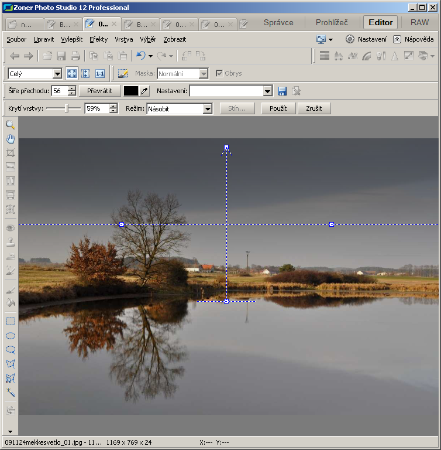
Task: Open the Efekty menu
Action: 98,39
